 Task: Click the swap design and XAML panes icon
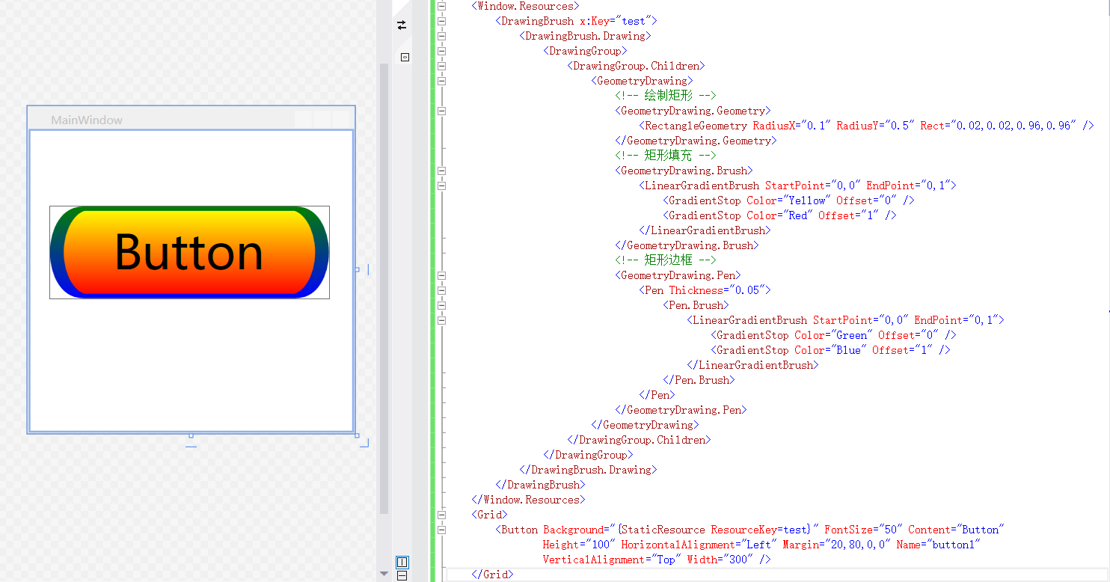click(401, 25)
